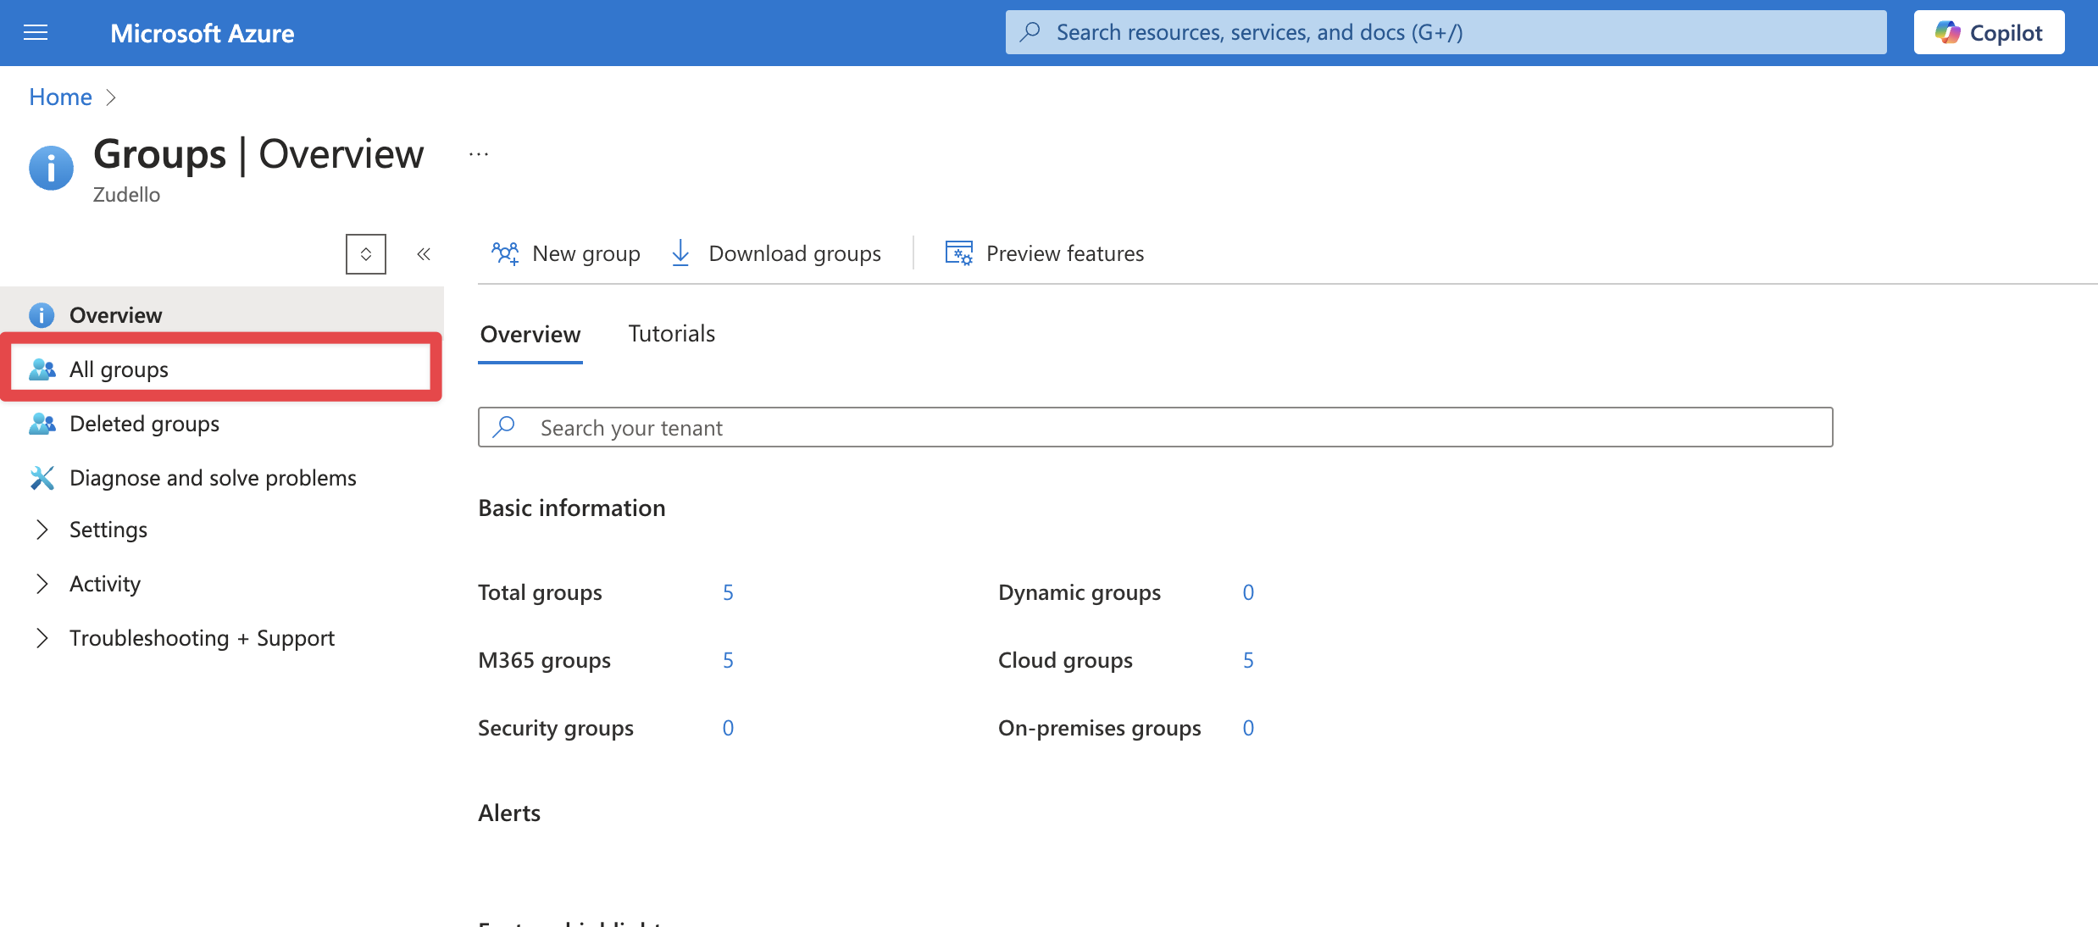
Task: Click the Deleted groups people icon
Action: [42, 424]
